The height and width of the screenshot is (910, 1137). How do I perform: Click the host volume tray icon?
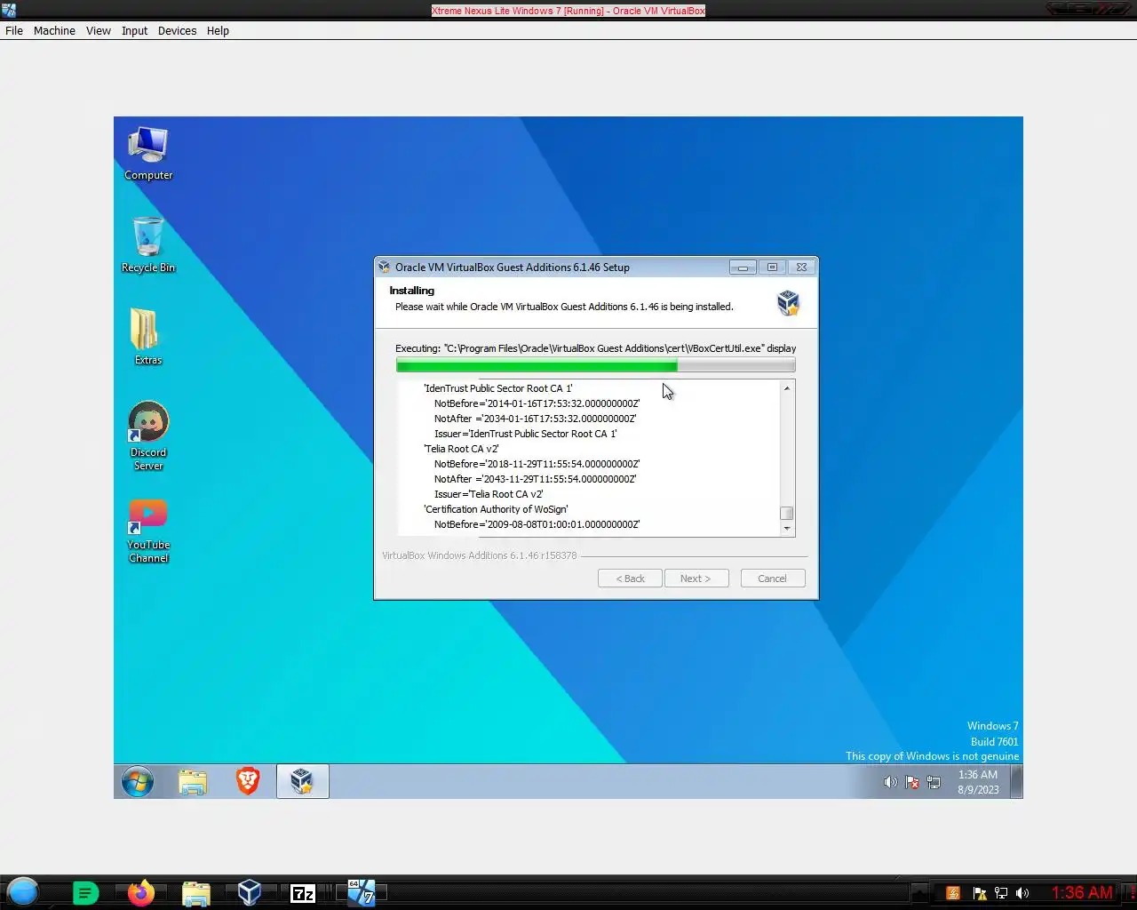(1022, 893)
